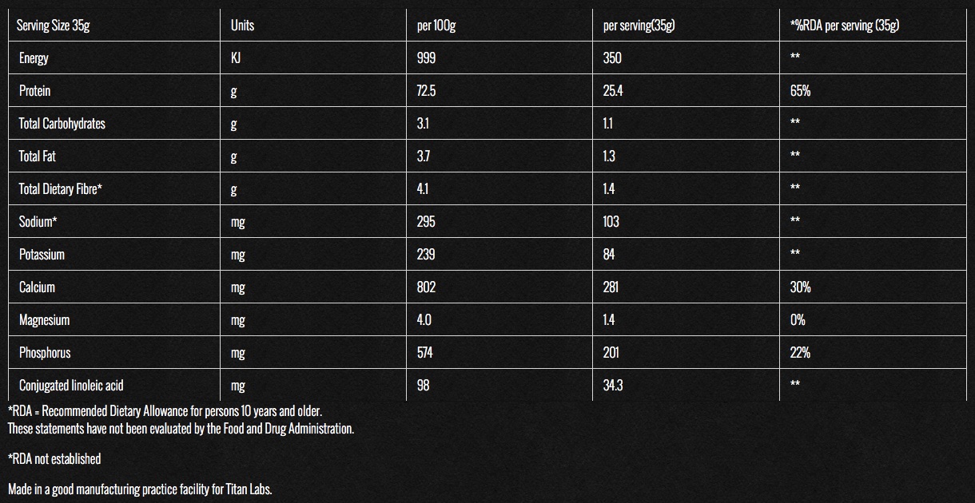
Task: Click the %RDA per serving column header
Action: [845, 26]
